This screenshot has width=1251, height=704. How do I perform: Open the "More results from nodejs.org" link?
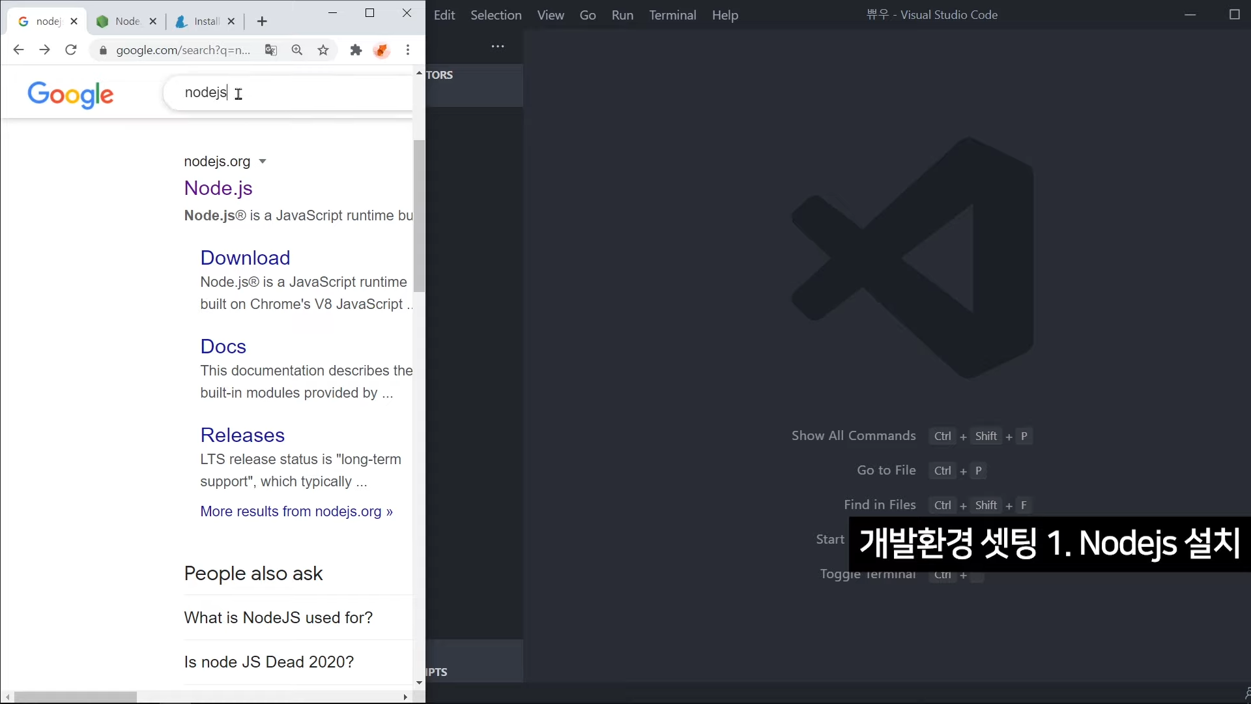pos(296,512)
